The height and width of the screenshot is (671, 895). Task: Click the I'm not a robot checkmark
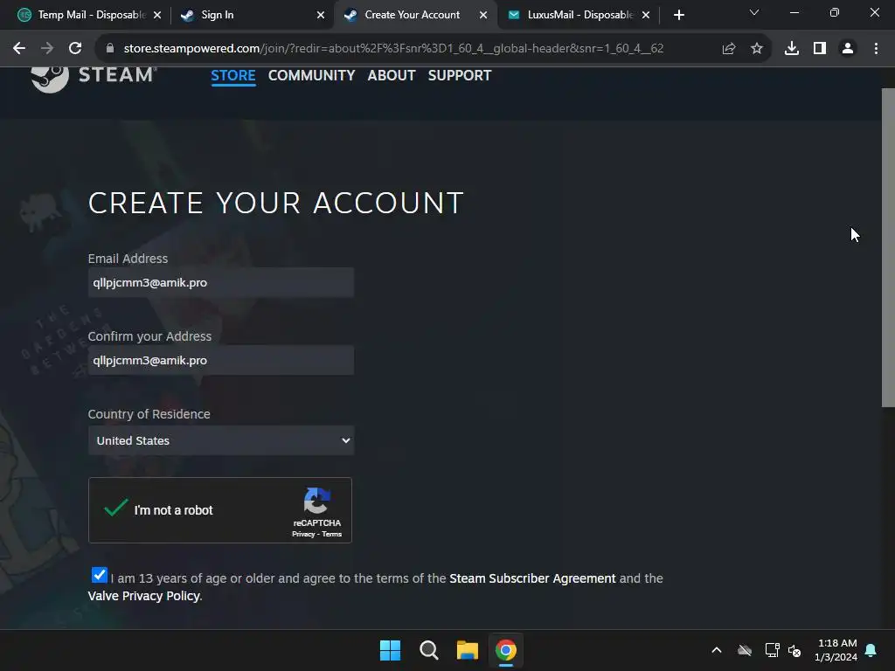click(116, 508)
